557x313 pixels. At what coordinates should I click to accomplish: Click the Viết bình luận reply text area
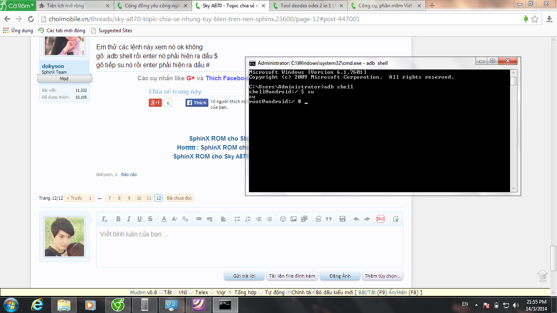point(250,246)
